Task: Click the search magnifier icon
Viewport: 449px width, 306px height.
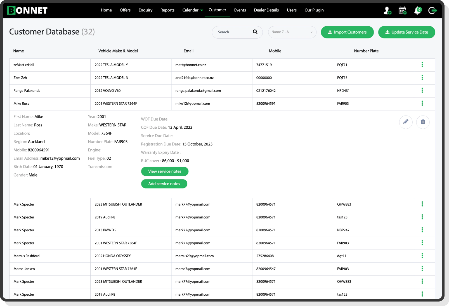Action: click(x=255, y=32)
